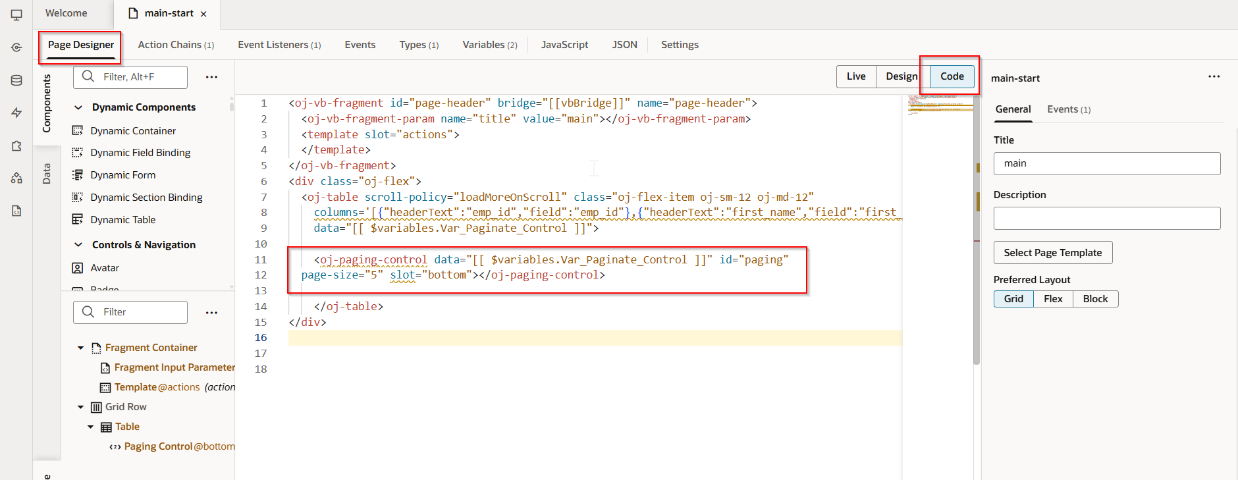Switch editor to Design mode
1238x480 pixels.
901,76
